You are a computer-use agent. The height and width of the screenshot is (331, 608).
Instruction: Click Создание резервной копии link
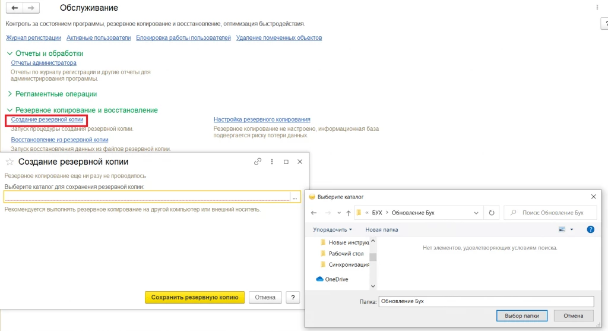tap(47, 119)
